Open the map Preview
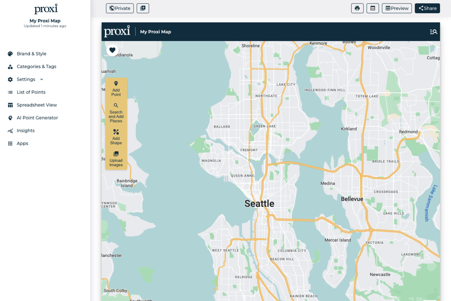 point(396,8)
